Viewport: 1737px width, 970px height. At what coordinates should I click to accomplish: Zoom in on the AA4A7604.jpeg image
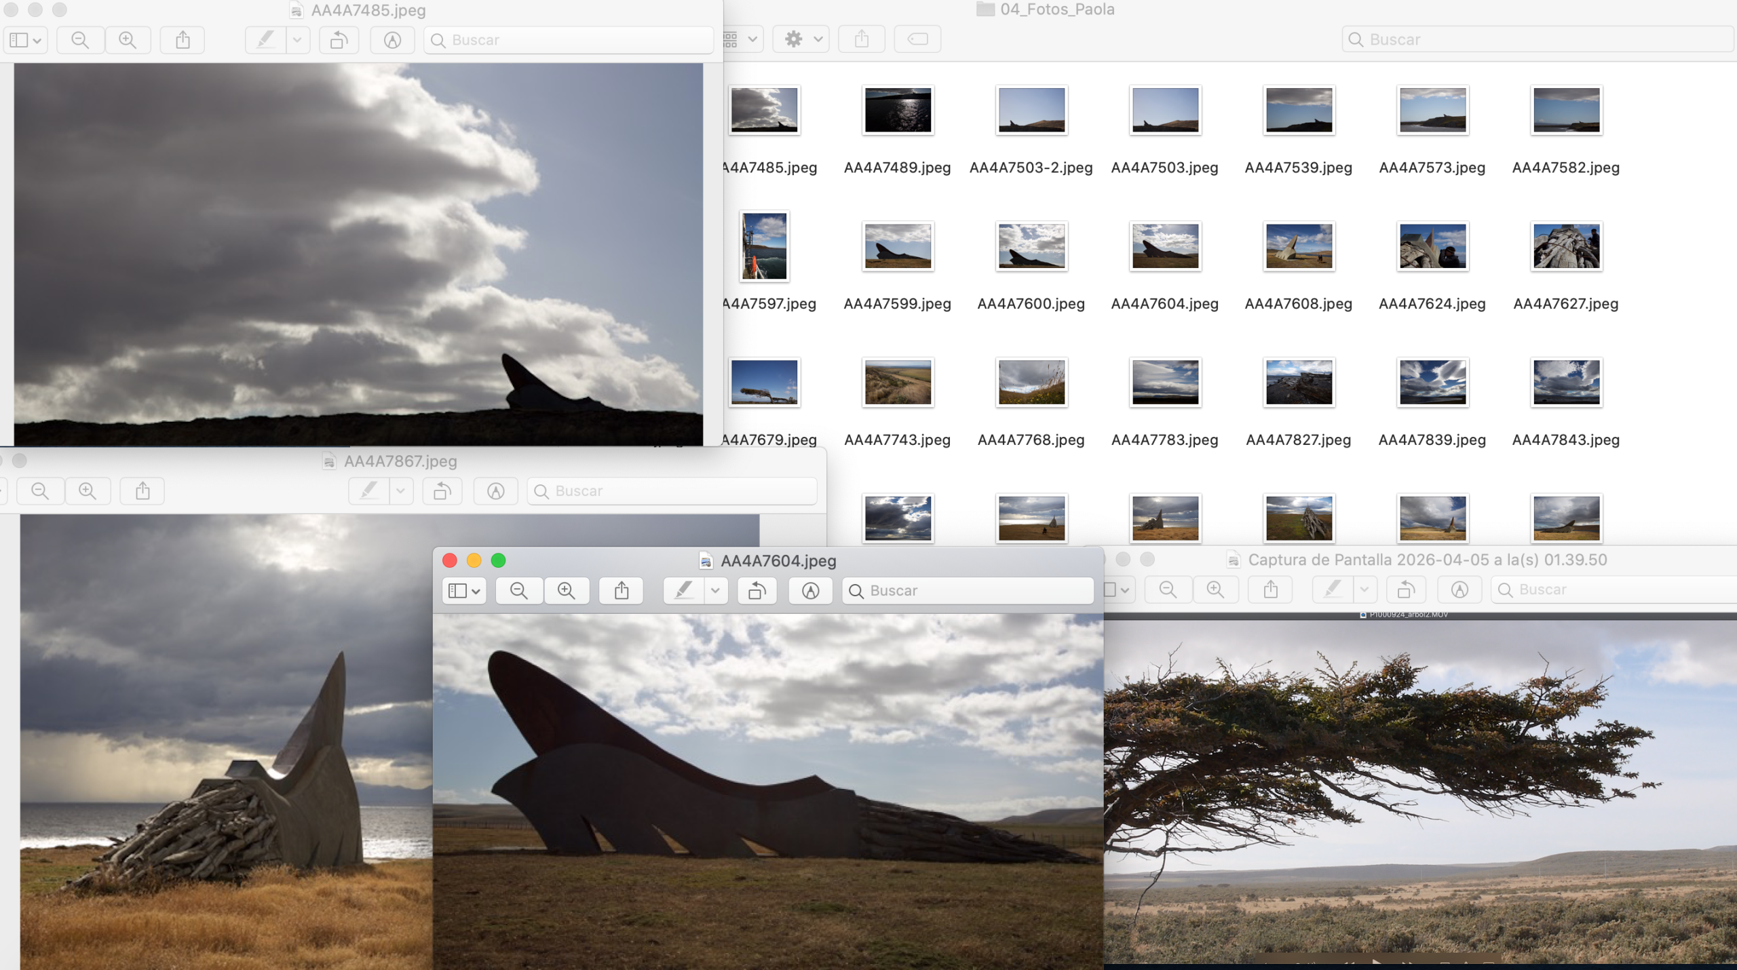pyautogui.click(x=567, y=591)
